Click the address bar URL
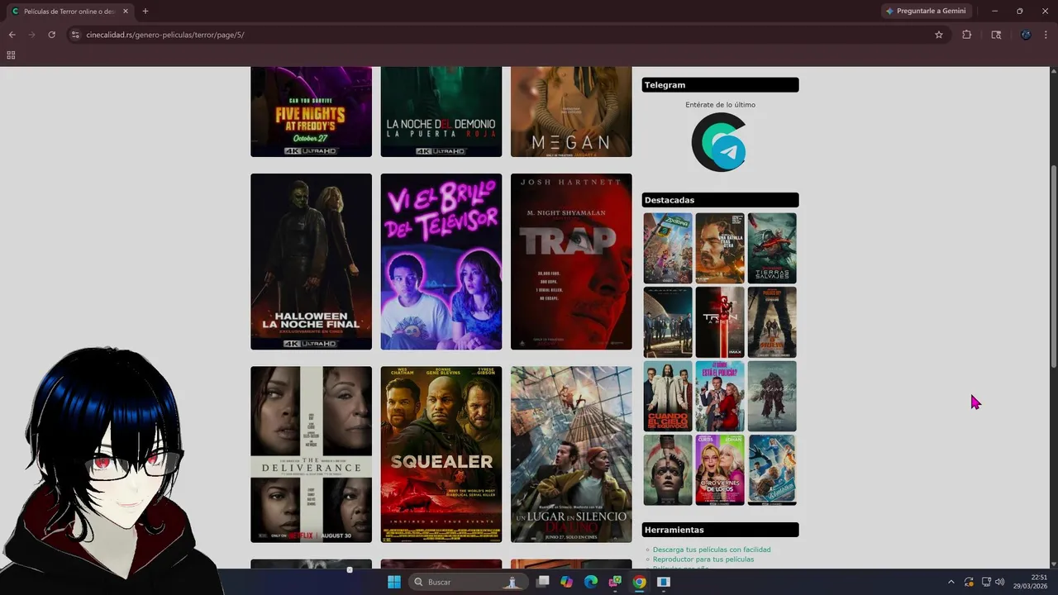Viewport: 1058px width, 595px height. (x=165, y=35)
